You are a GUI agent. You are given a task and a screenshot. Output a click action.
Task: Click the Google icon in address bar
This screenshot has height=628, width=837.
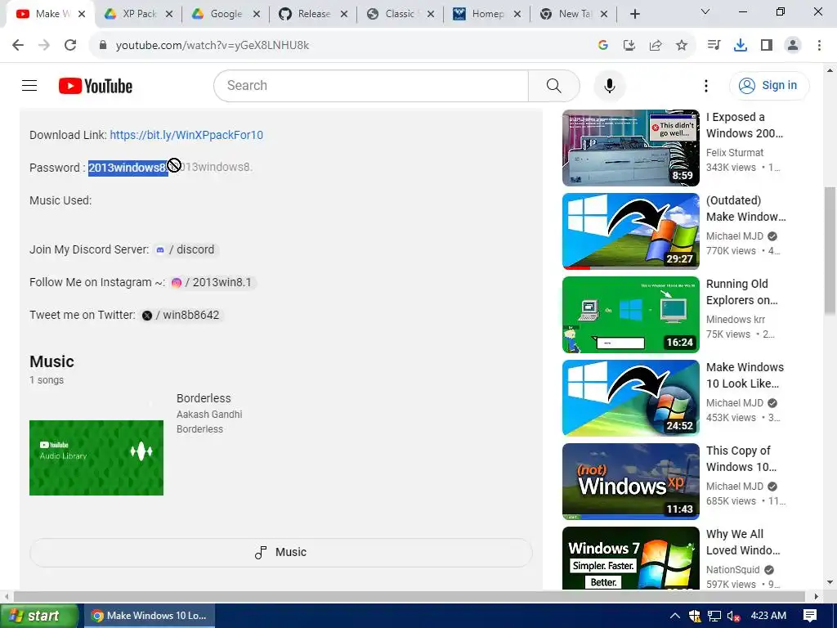[603, 46]
